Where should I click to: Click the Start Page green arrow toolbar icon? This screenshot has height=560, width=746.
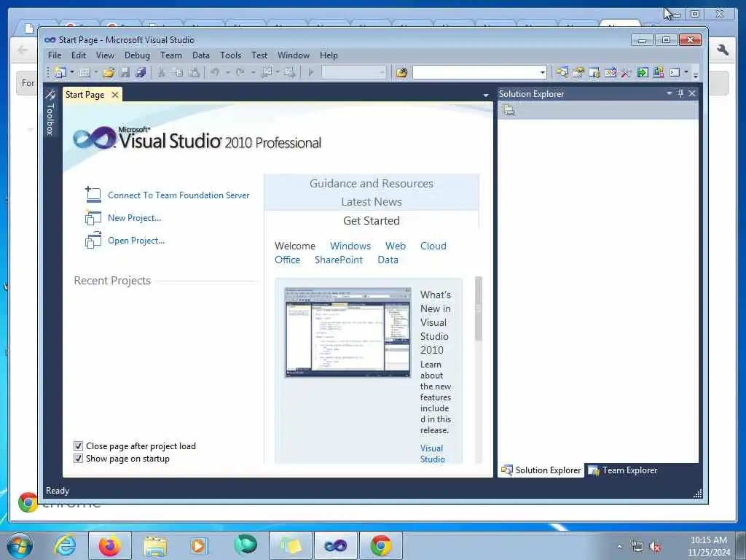pos(643,72)
